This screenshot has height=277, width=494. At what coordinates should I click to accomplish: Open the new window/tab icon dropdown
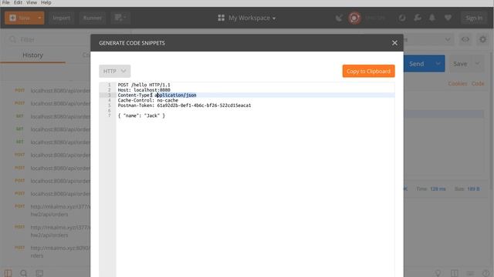point(120,18)
